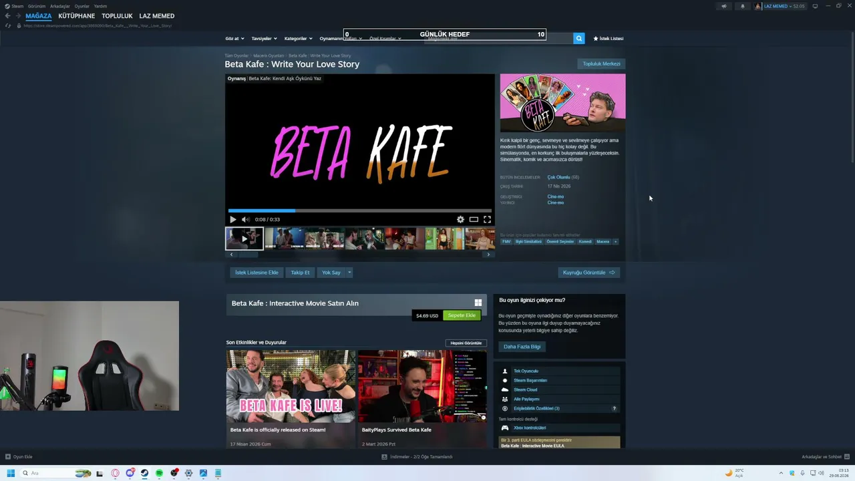This screenshot has height=481, width=855.
Task: Open the Steam Cloud feature link
Action: pyautogui.click(x=525, y=390)
